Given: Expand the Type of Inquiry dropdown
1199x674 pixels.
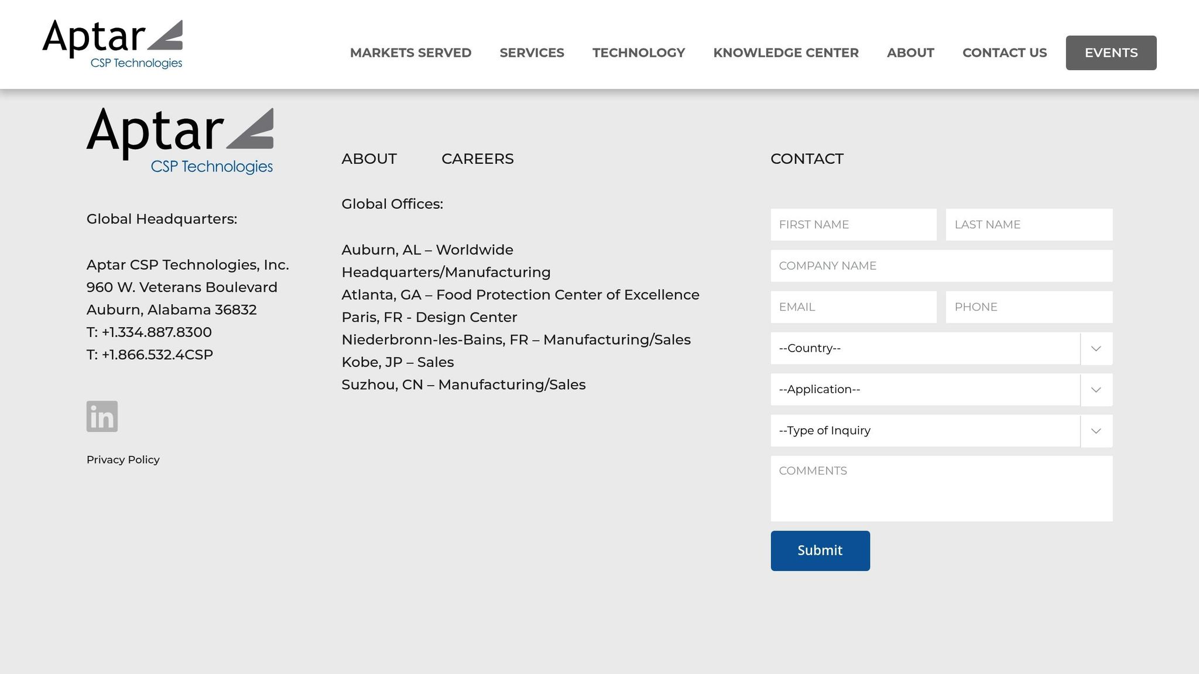Looking at the screenshot, I should point(941,431).
